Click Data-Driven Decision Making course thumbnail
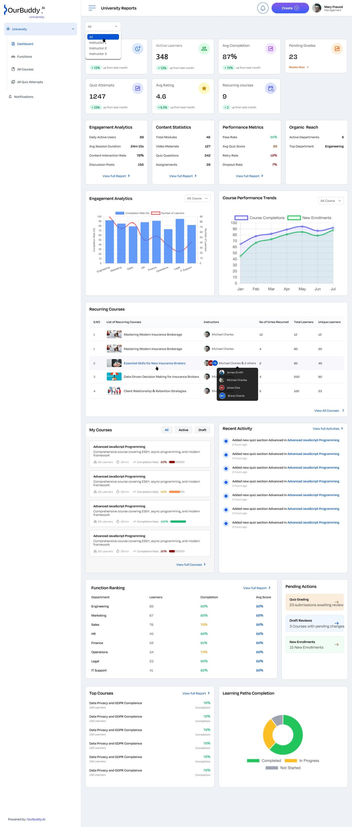This screenshot has width=352, height=827. 114,377
